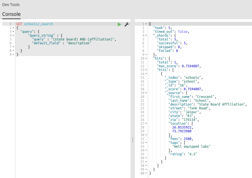This screenshot has width=252, height=178.
Task: Collapse the "_source" block in response
Action: [x=146, y=93]
